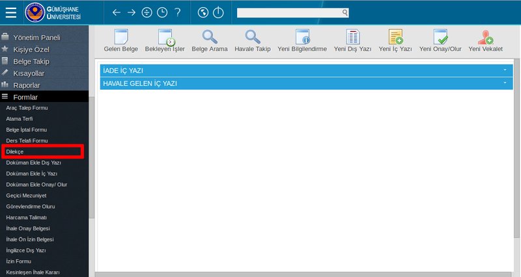Start a Yeni Onay/Olur approval

(440, 41)
